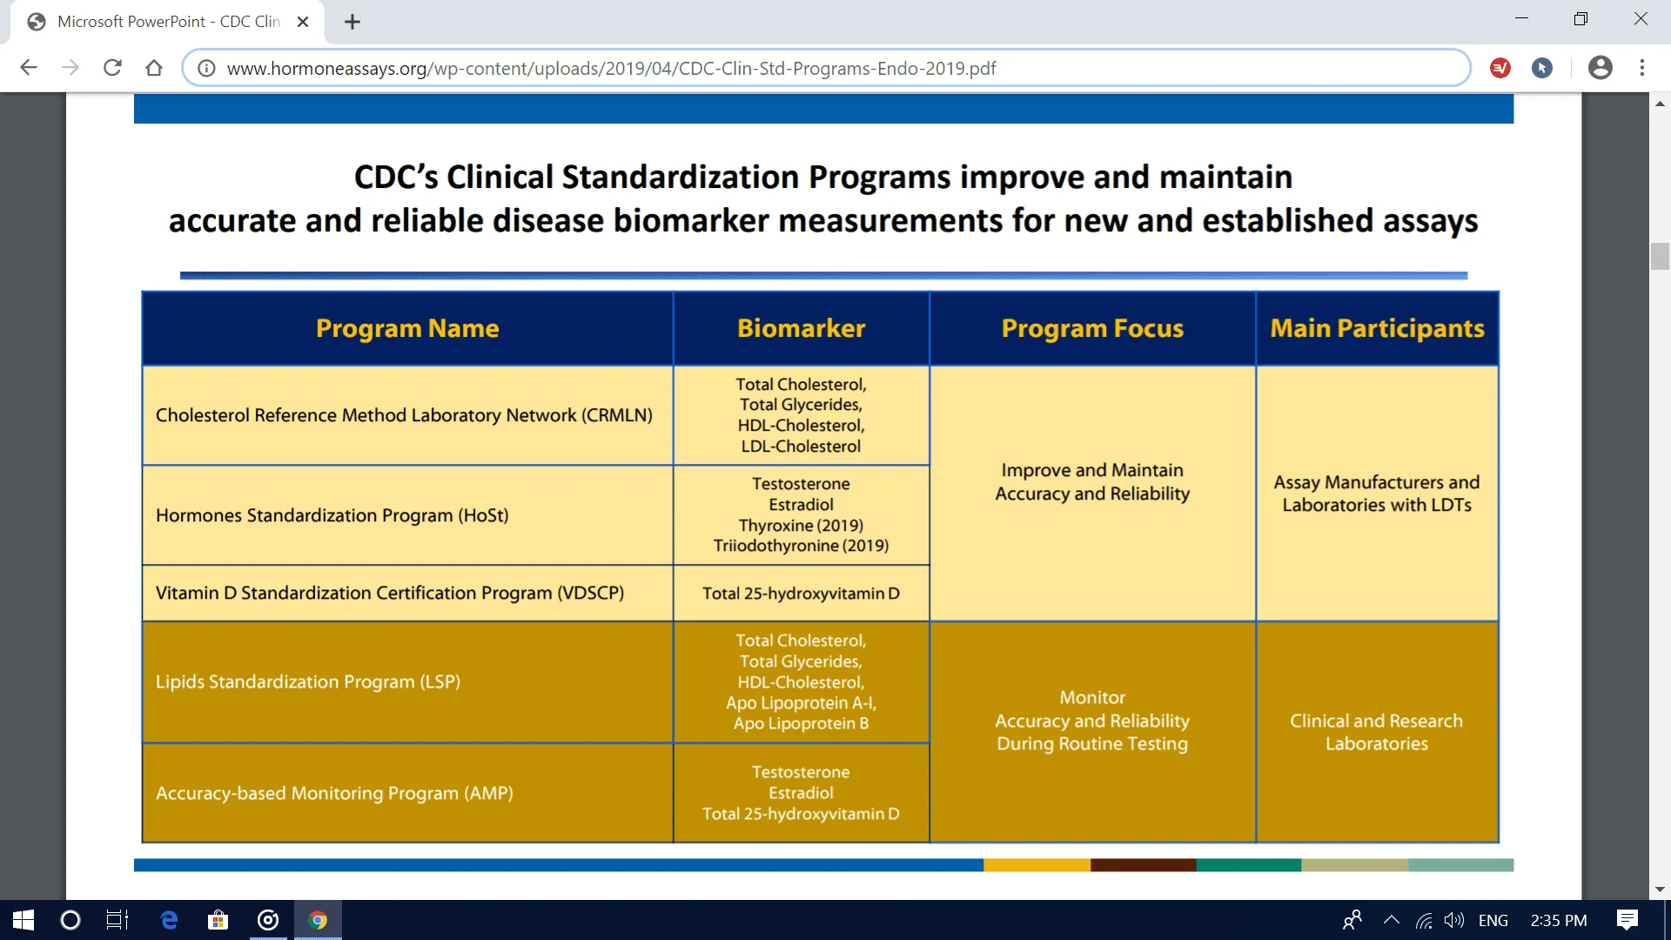Click LDL-Cholesterol in CRMLN biomarkers
1671x940 pixels.
coord(801,446)
